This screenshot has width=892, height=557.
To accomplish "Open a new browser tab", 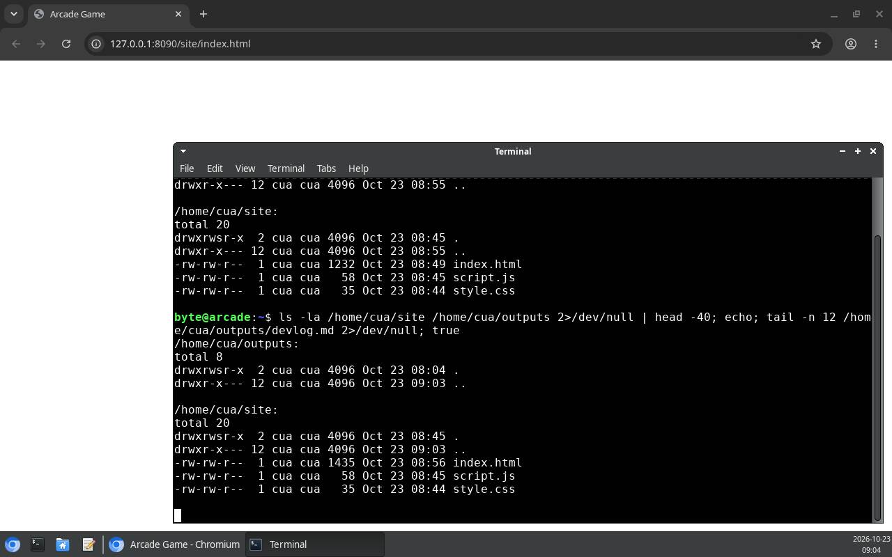I will 203,14.
